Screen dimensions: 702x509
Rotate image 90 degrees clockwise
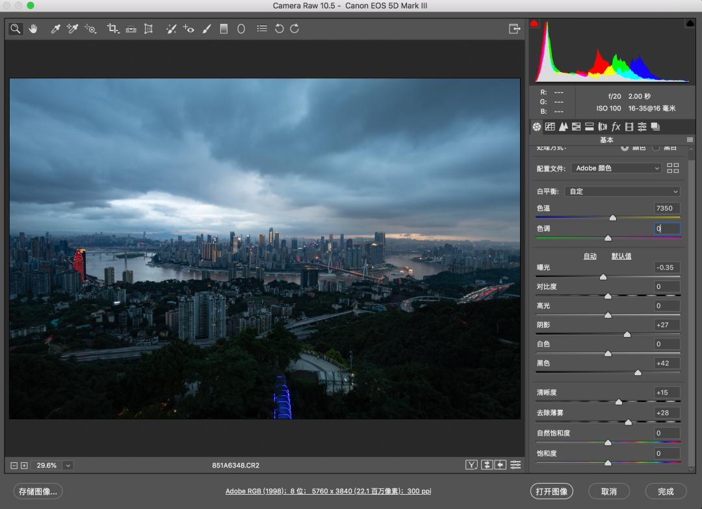(294, 29)
